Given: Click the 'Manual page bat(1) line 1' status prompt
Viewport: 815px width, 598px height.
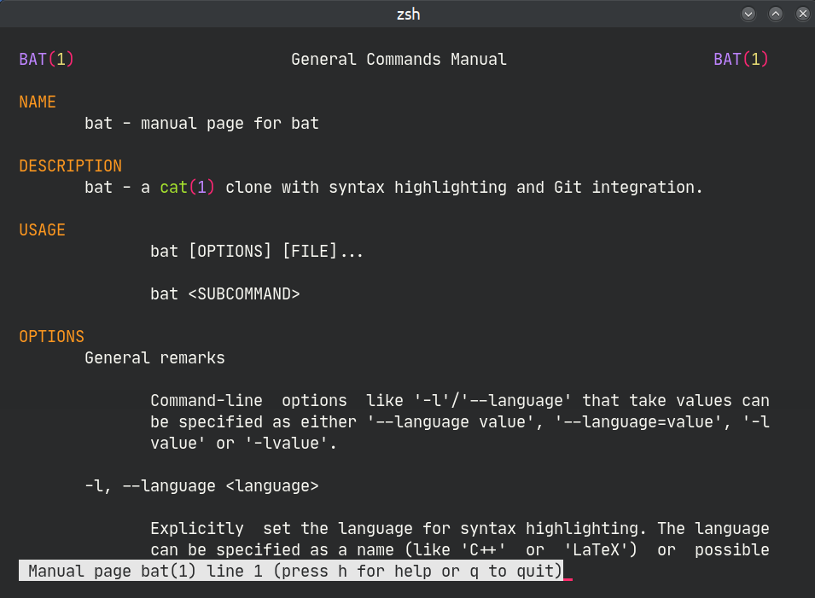Looking at the screenshot, I should click(290, 571).
